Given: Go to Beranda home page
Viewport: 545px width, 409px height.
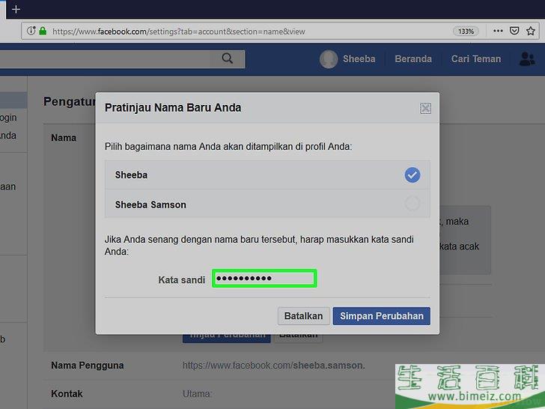Looking at the screenshot, I should [x=413, y=58].
